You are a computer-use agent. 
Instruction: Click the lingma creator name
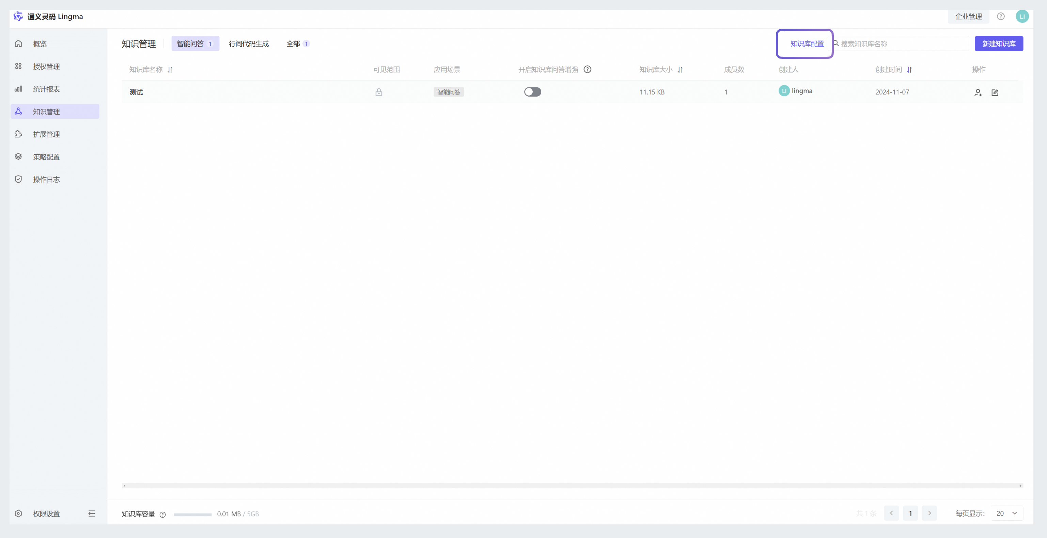tap(802, 91)
